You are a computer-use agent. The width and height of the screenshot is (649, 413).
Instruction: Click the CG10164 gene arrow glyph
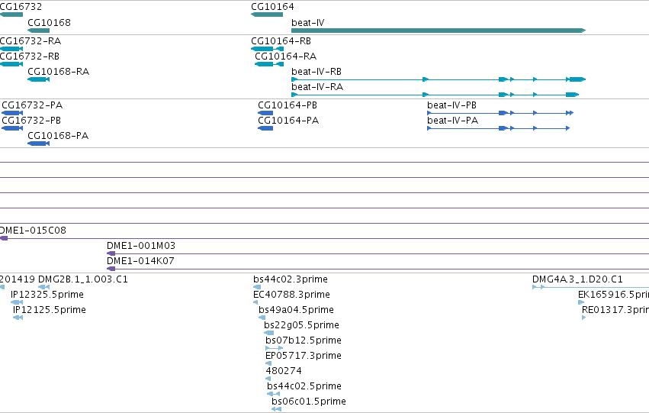[x=267, y=15]
